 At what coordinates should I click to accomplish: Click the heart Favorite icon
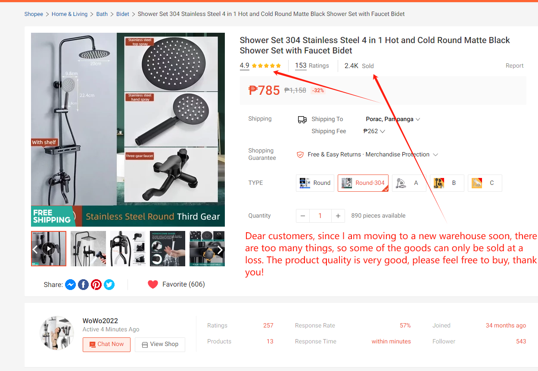pos(152,284)
